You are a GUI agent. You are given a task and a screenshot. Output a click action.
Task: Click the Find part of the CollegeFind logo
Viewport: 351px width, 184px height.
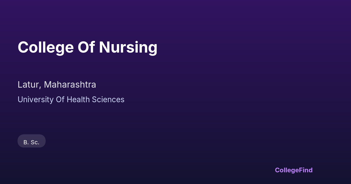point(306,170)
